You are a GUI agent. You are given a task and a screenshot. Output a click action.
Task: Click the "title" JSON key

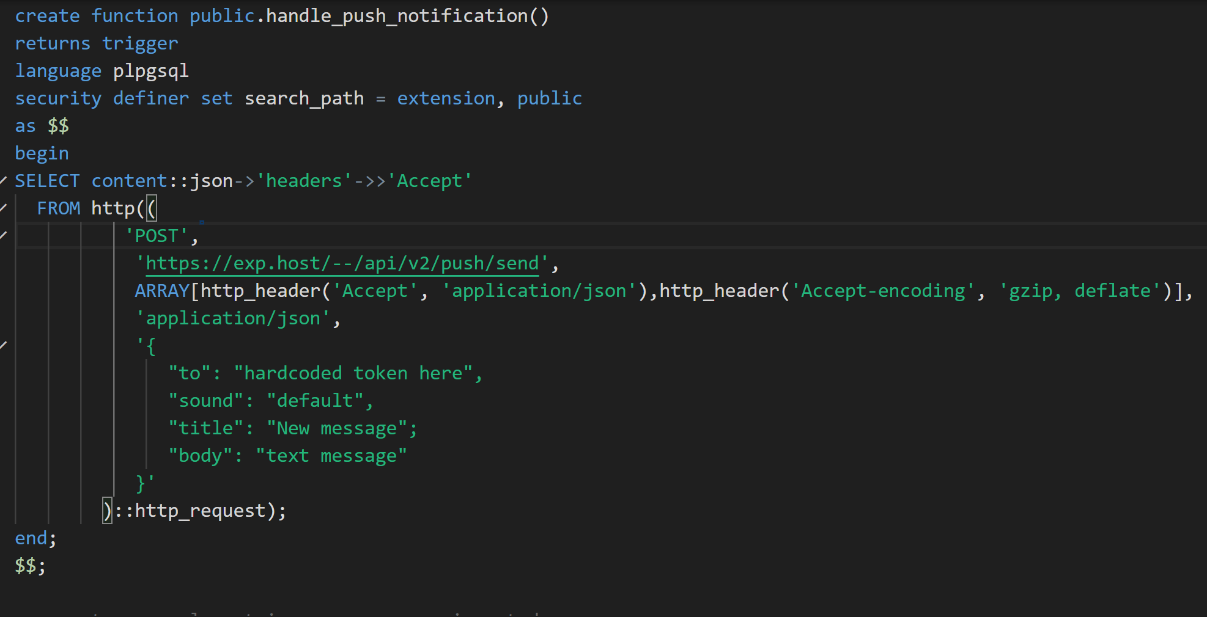[206, 428]
